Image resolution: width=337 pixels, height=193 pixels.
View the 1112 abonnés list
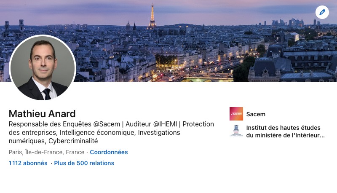(28, 163)
